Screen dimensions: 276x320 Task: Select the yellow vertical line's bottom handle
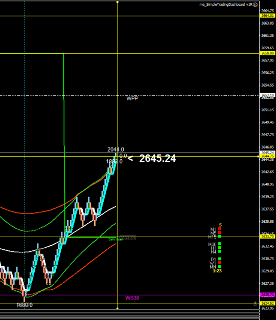coord(118,308)
